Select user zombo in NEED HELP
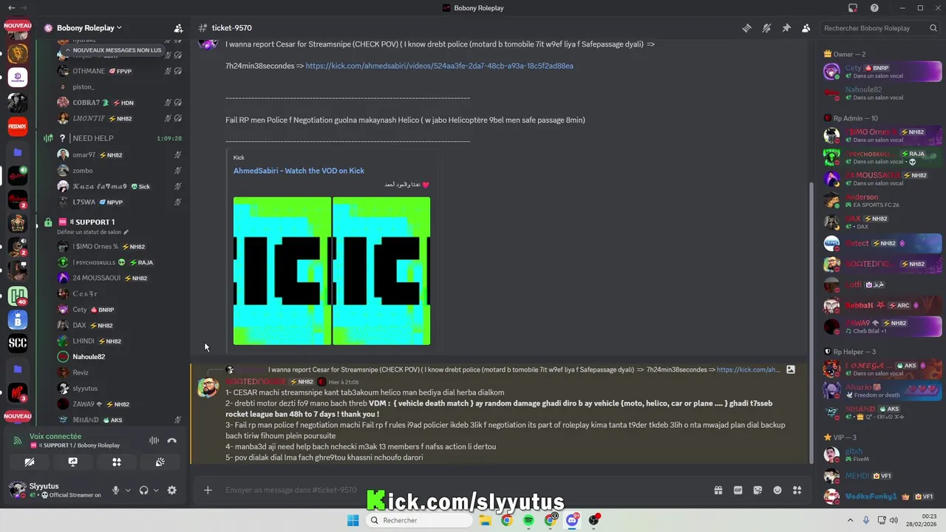The width and height of the screenshot is (946, 532). (x=82, y=171)
